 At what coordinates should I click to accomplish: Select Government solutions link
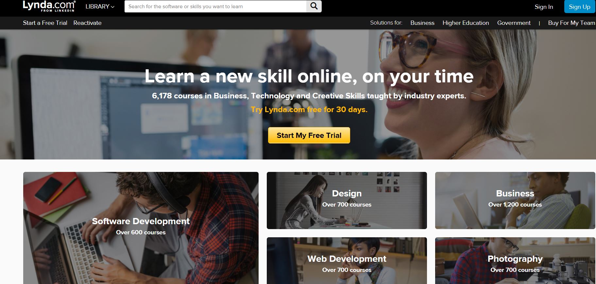(x=514, y=23)
